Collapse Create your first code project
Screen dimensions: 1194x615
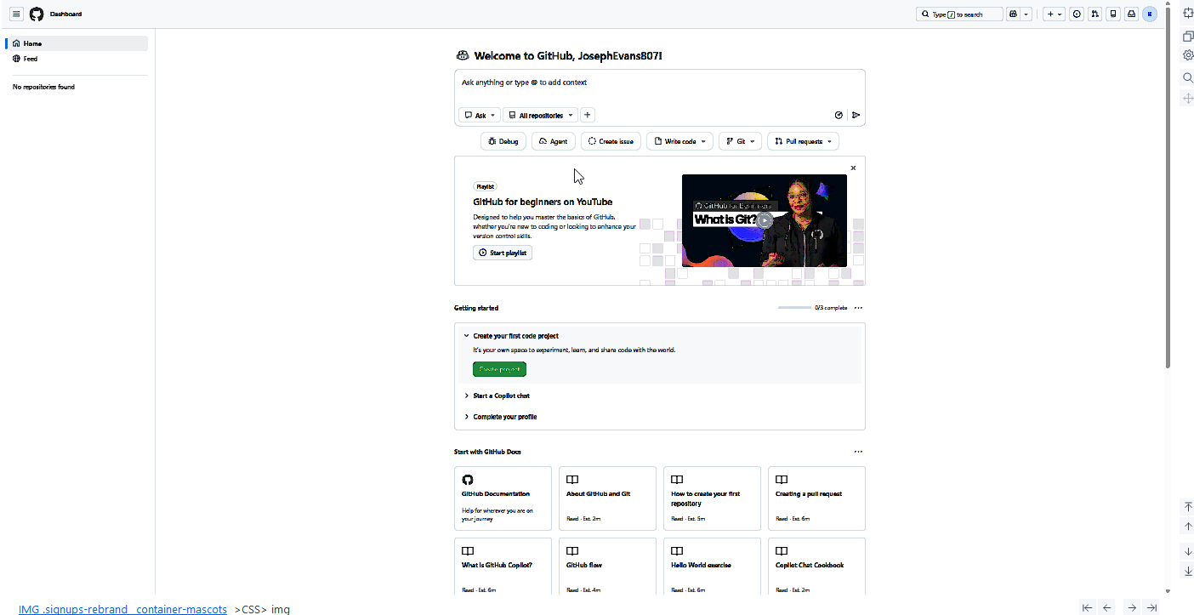tap(511, 336)
